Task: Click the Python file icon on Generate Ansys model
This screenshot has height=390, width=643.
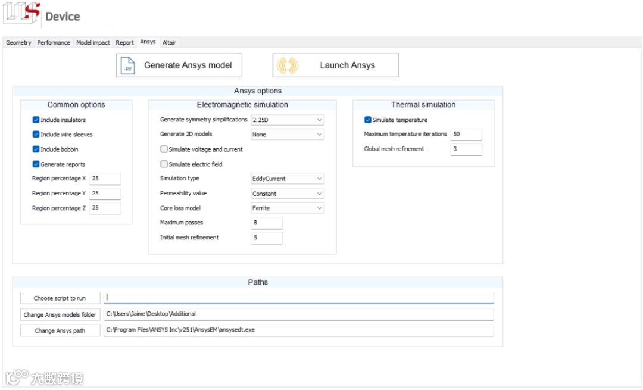Action: [127, 65]
